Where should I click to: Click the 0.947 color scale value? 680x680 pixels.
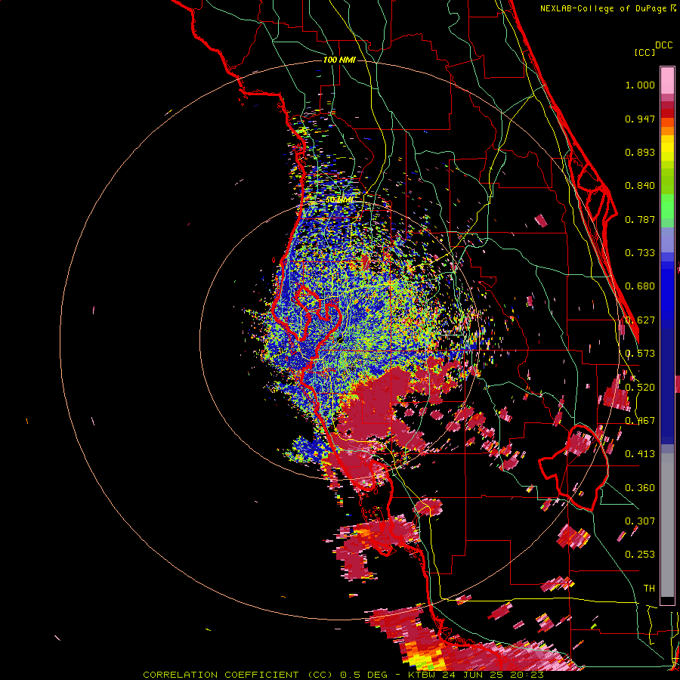coord(640,119)
